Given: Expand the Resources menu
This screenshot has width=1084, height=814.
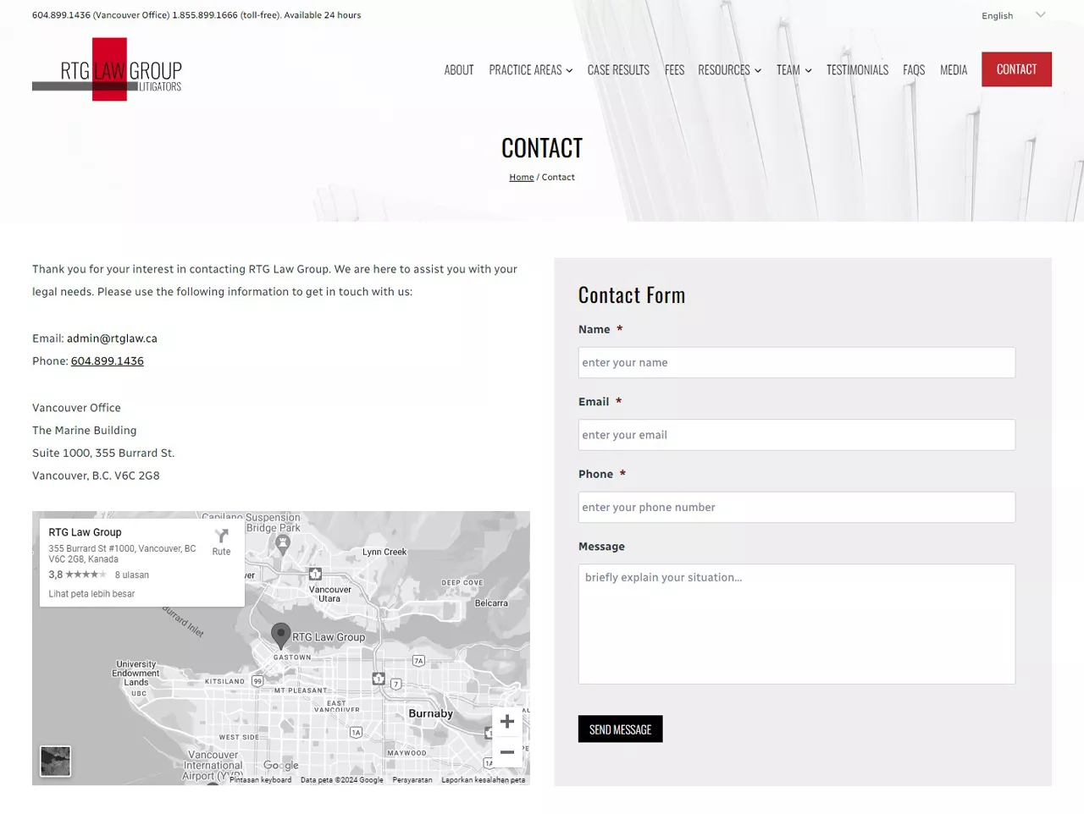Looking at the screenshot, I should click(x=729, y=70).
